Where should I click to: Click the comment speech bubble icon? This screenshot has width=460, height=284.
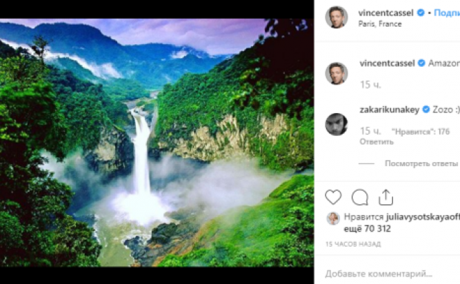pyautogui.click(x=359, y=197)
